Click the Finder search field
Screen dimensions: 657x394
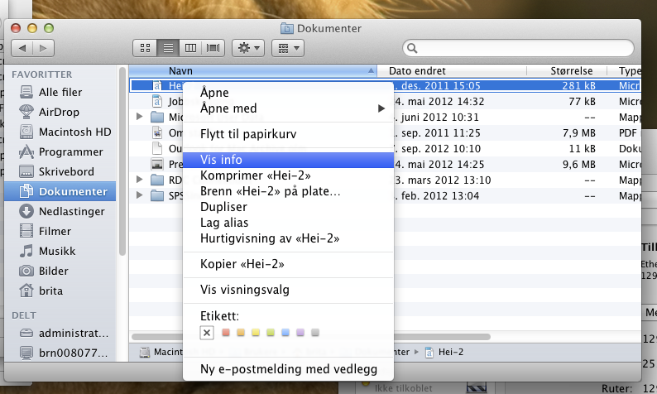coord(521,48)
